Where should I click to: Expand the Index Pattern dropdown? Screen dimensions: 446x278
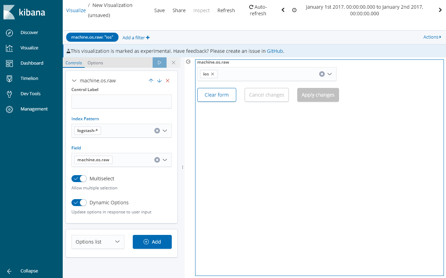coord(165,131)
